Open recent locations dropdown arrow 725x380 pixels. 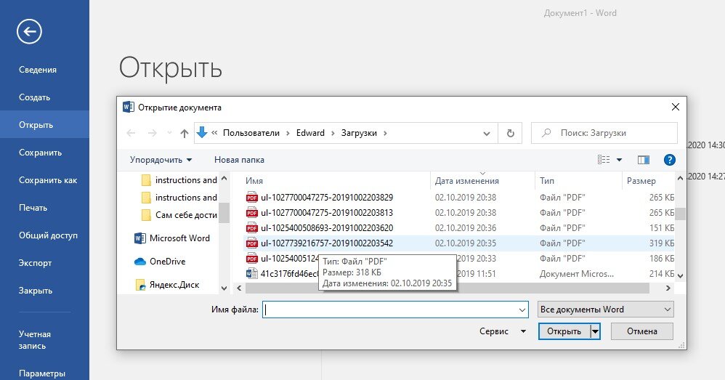(169, 133)
